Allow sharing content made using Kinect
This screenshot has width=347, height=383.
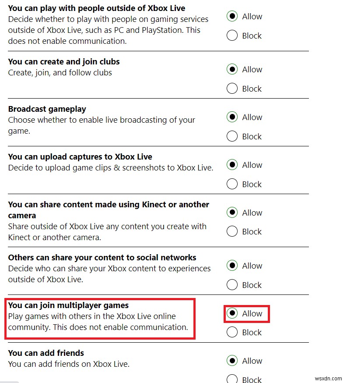[x=232, y=213]
